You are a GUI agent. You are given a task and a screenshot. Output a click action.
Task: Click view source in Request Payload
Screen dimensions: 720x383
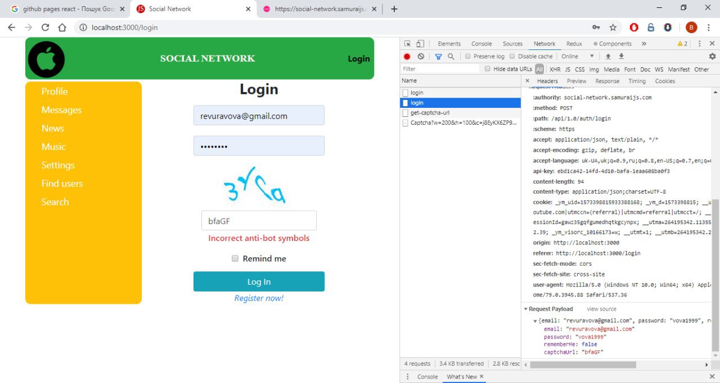[x=601, y=309]
